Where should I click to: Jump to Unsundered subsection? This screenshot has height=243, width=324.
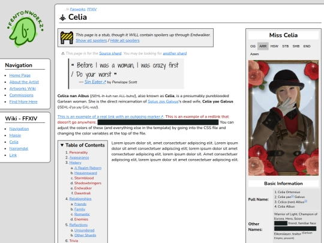point(85,230)
